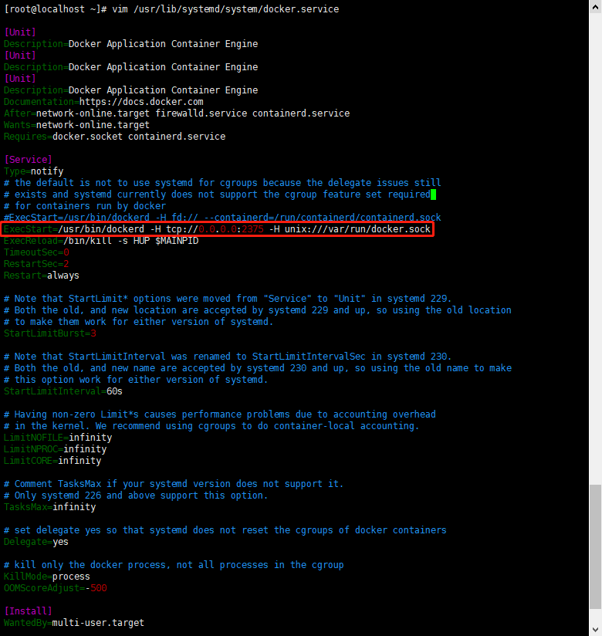This screenshot has width=602, height=636.
Task: Click the green cursor block after 'required'
Action: point(433,195)
